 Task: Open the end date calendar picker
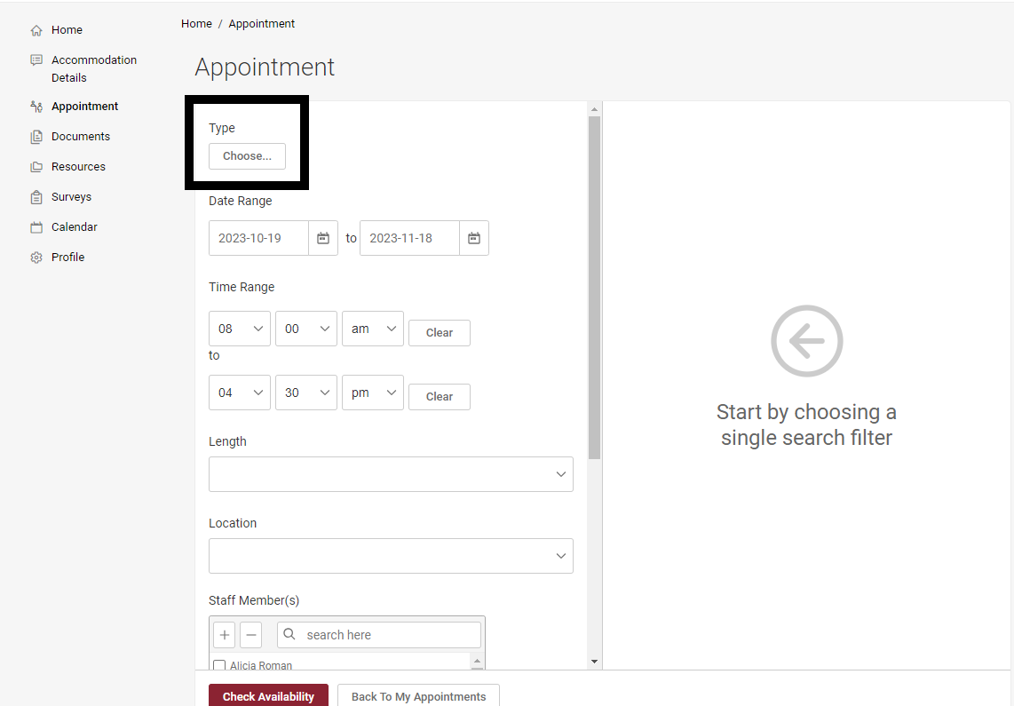[474, 237]
